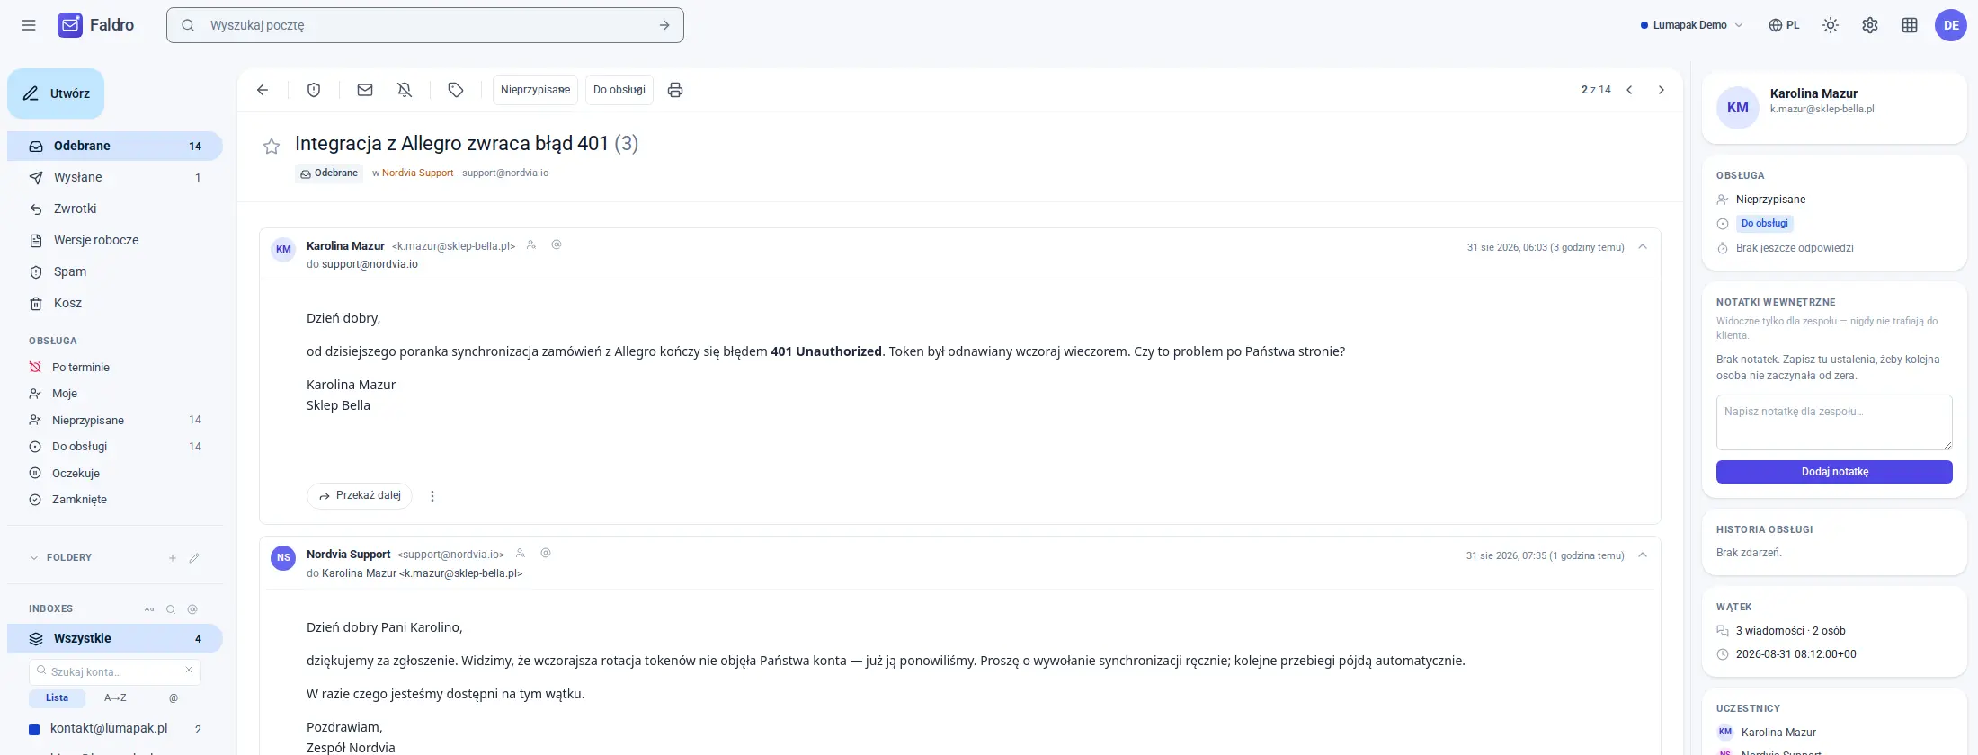Click the tag label icon in the toolbar
Screen dimensions: 1978x755
tap(456, 90)
